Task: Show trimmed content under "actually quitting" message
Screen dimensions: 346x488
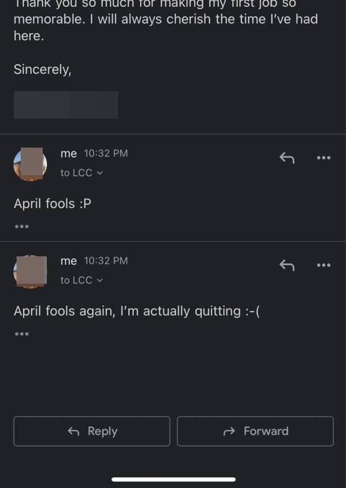Action: 21,333
